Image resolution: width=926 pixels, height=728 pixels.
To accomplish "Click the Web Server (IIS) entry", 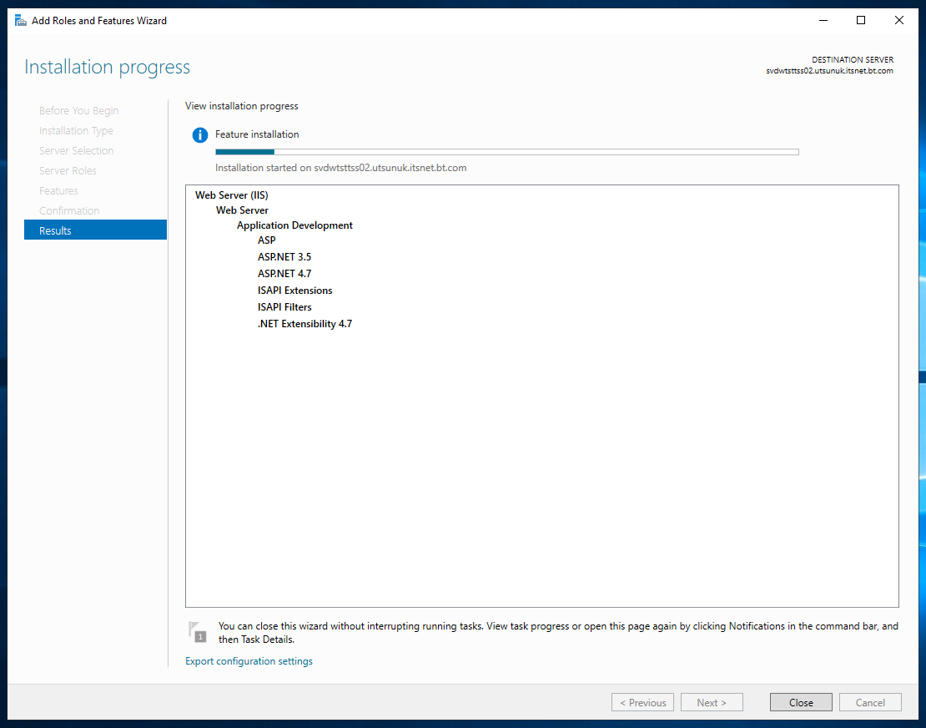I will (232, 195).
